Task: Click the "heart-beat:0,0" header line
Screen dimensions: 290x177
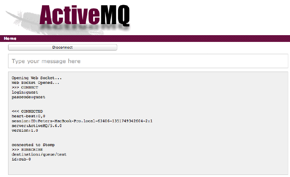Action: tap(28, 116)
